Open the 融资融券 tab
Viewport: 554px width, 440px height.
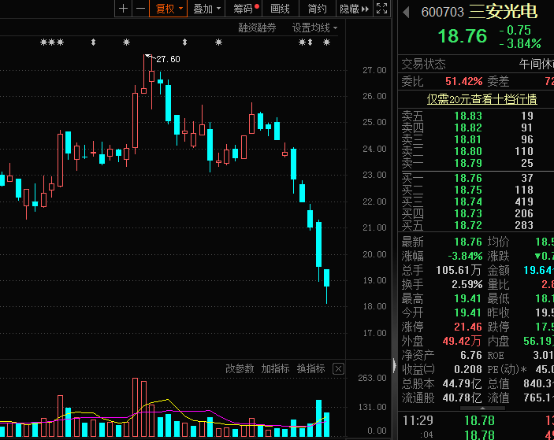[x=258, y=28]
